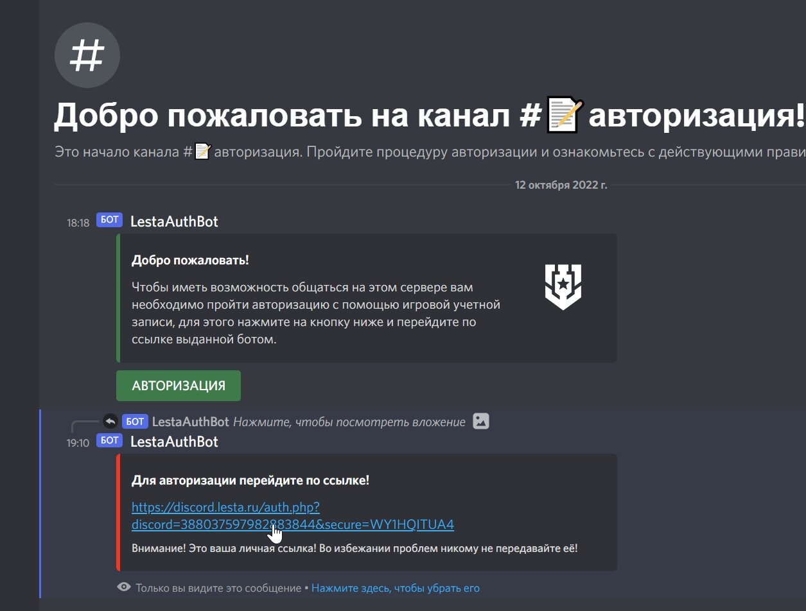The height and width of the screenshot is (611, 806).
Task: Click the notepad emoji in the 'Это начало канала' line
Action: pyautogui.click(x=203, y=152)
